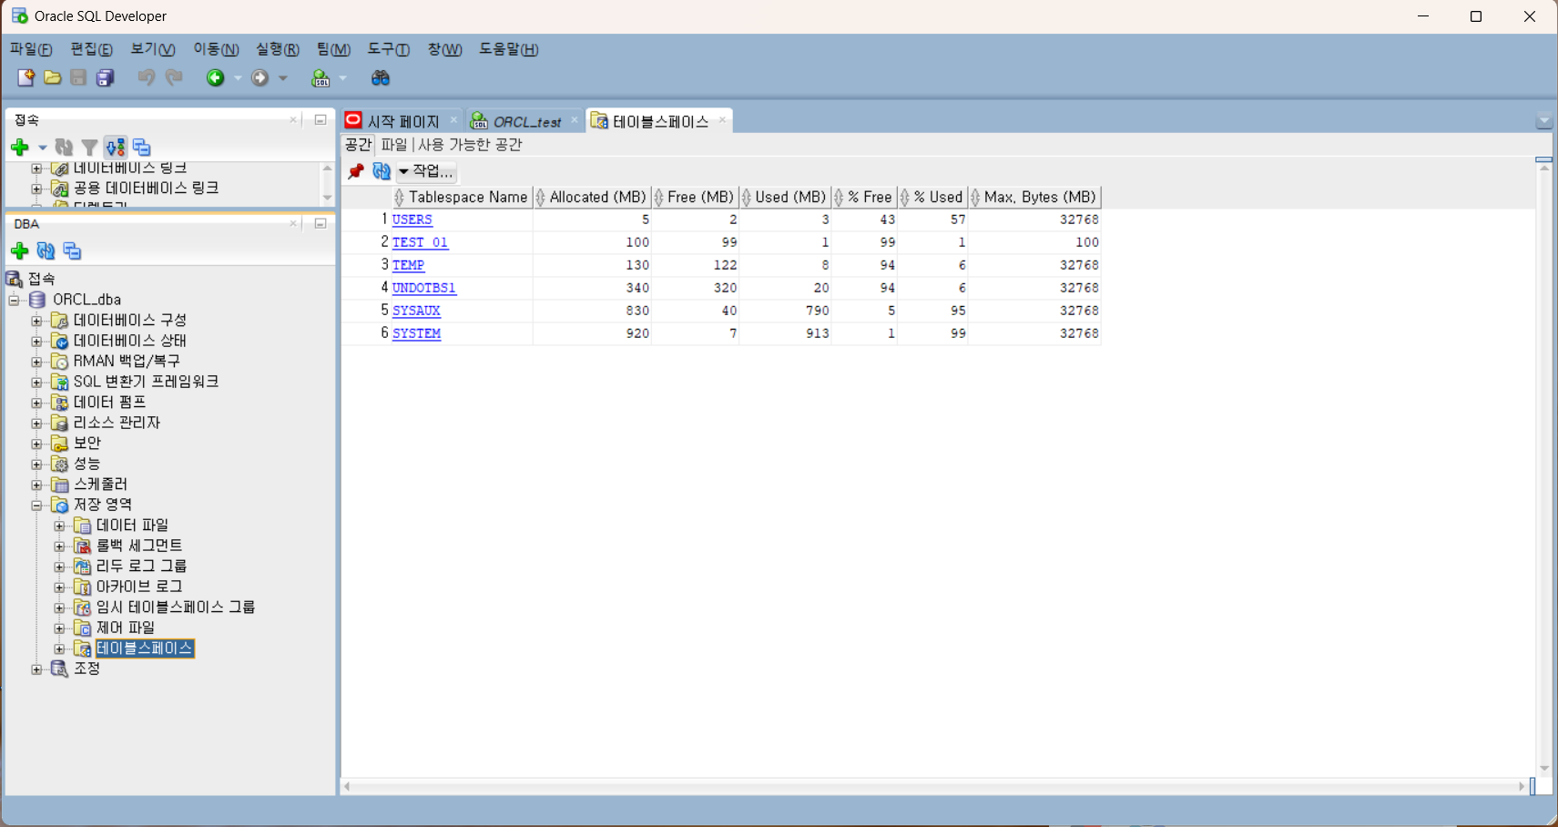The height and width of the screenshot is (827, 1558).
Task: Click the Undo arrow icon
Action: [146, 78]
